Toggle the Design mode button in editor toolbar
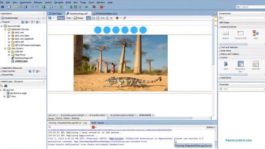The image size is (265, 149). point(61,18)
